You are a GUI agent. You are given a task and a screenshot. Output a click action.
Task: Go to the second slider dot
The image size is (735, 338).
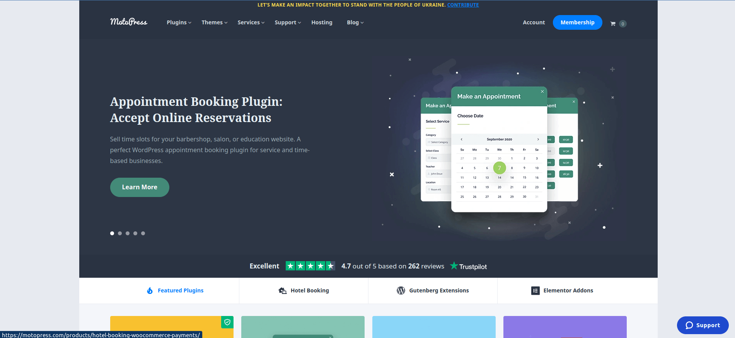coord(120,233)
